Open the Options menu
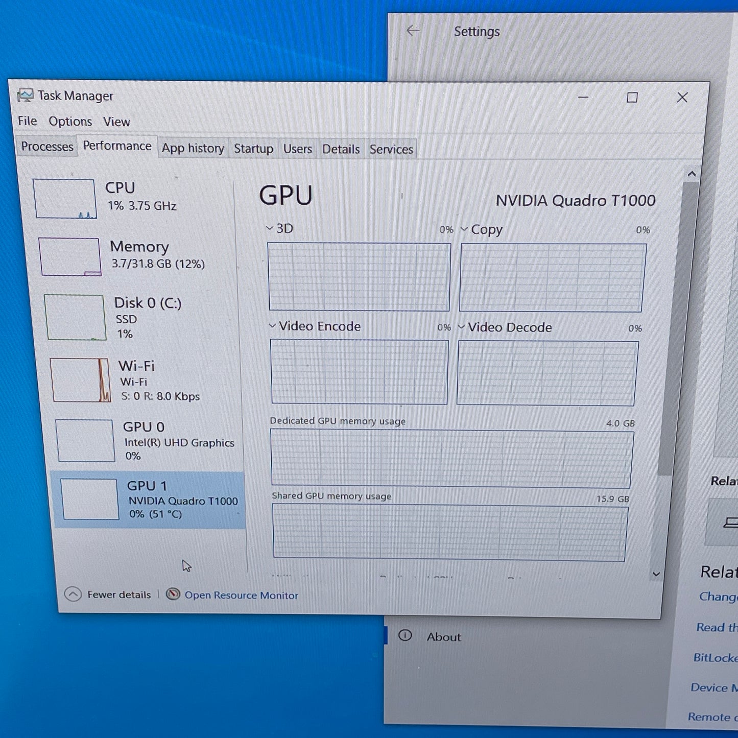 (x=70, y=122)
